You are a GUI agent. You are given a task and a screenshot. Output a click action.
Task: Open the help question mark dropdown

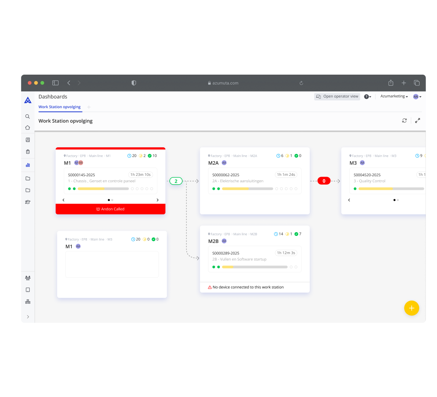pos(367,96)
